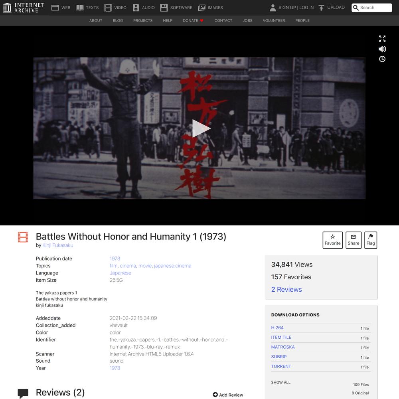
Task: Open the Images icon
Action: [x=201, y=8]
